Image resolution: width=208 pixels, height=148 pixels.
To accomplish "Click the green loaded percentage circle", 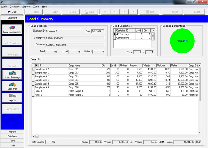I will click(x=182, y=41).
